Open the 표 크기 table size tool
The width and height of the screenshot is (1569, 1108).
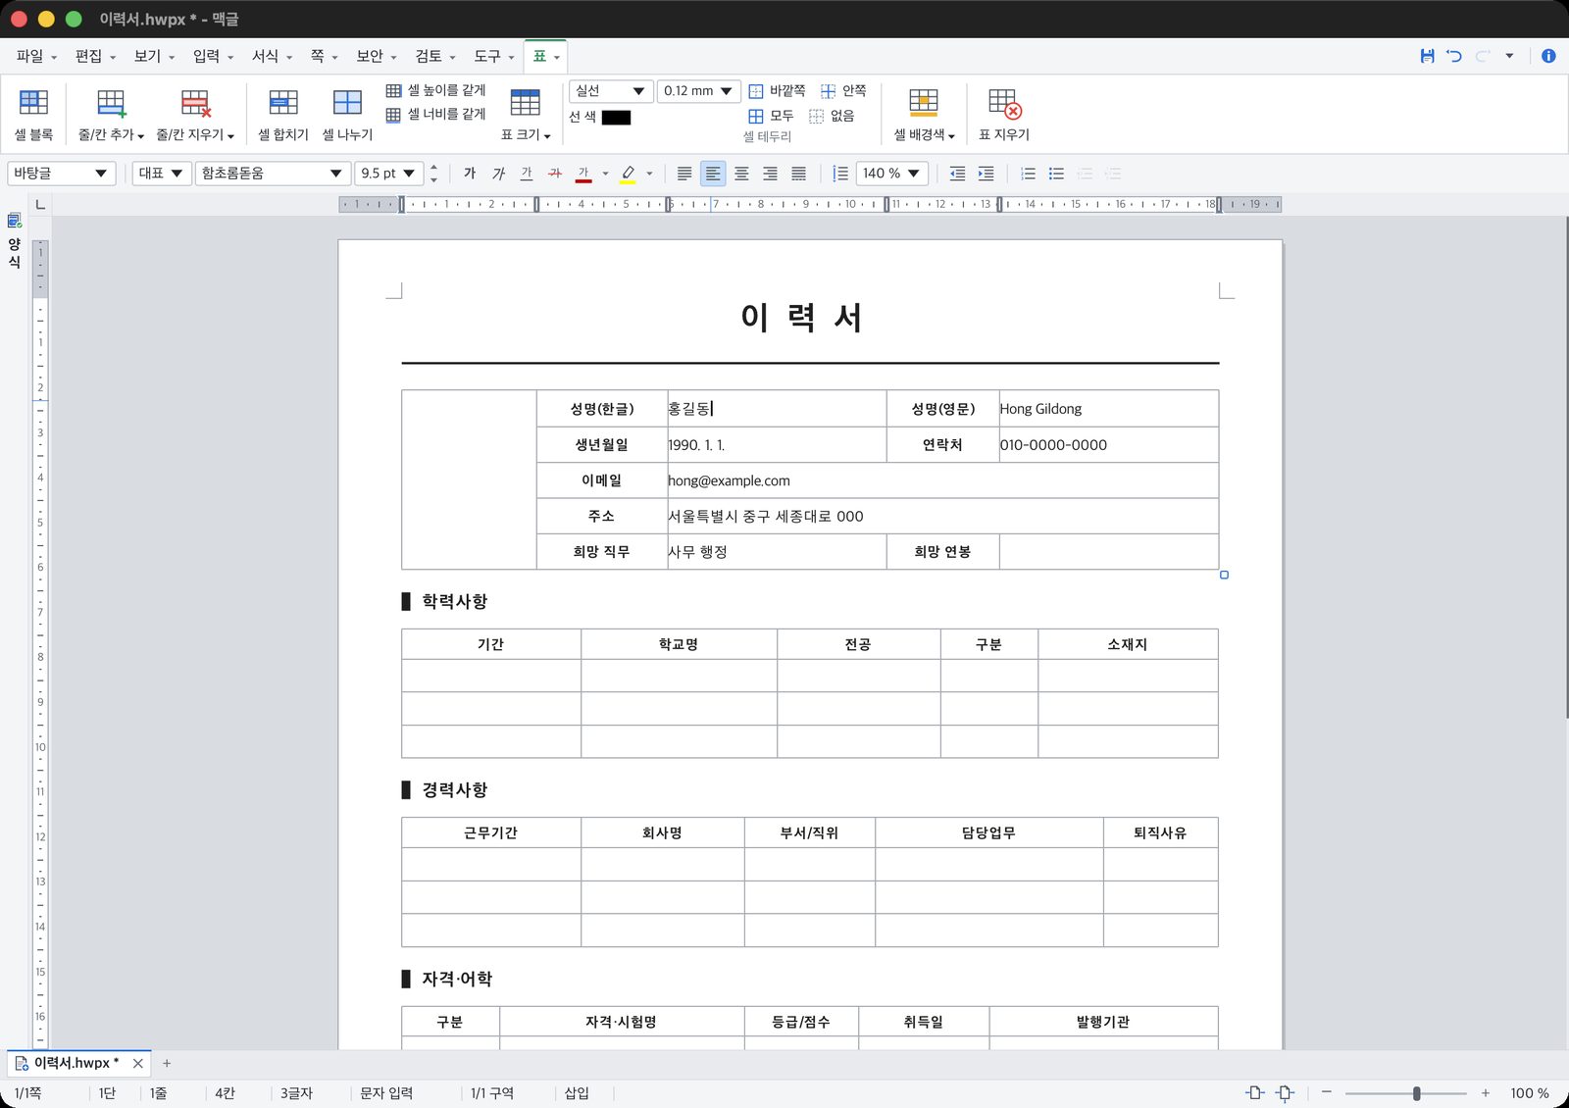tap(526, 115)
